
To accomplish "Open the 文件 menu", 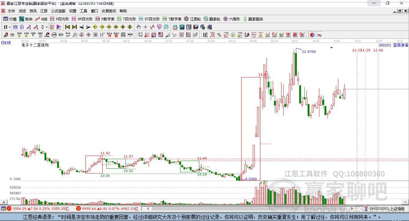I will 11,11.
